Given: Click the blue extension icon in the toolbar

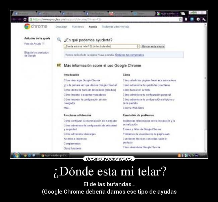Looking at the screenshot, I should [x=192, y=19].
